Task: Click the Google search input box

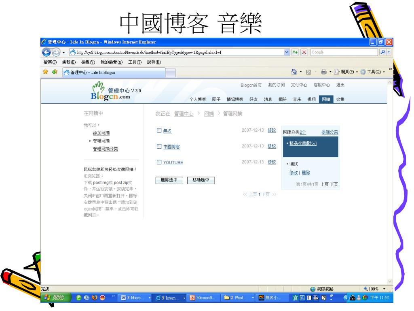Action: (x=344, y=52)
